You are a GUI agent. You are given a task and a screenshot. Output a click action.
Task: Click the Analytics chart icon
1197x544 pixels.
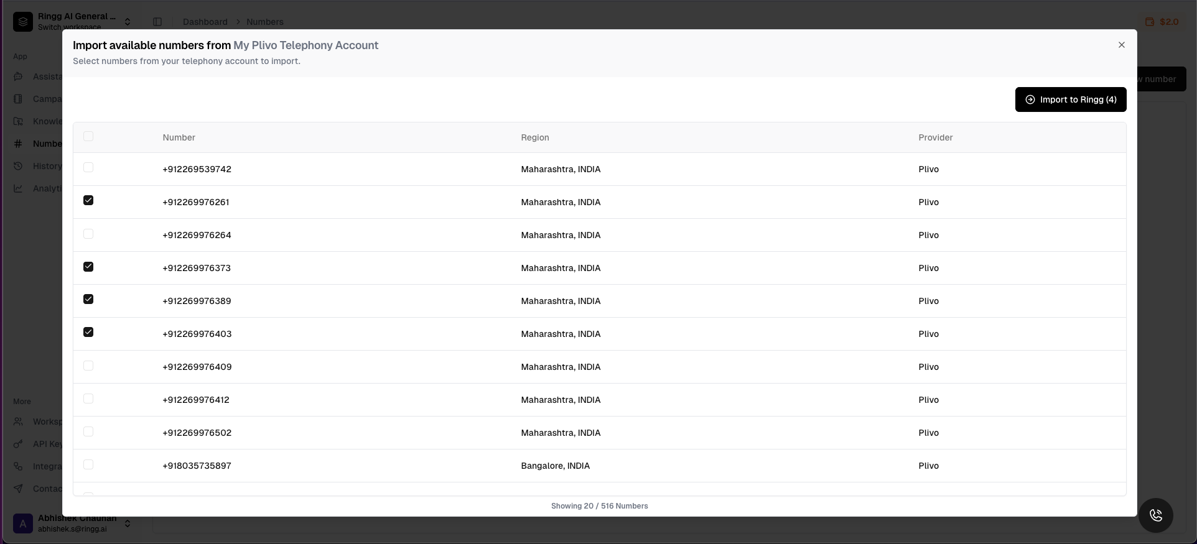19,188
